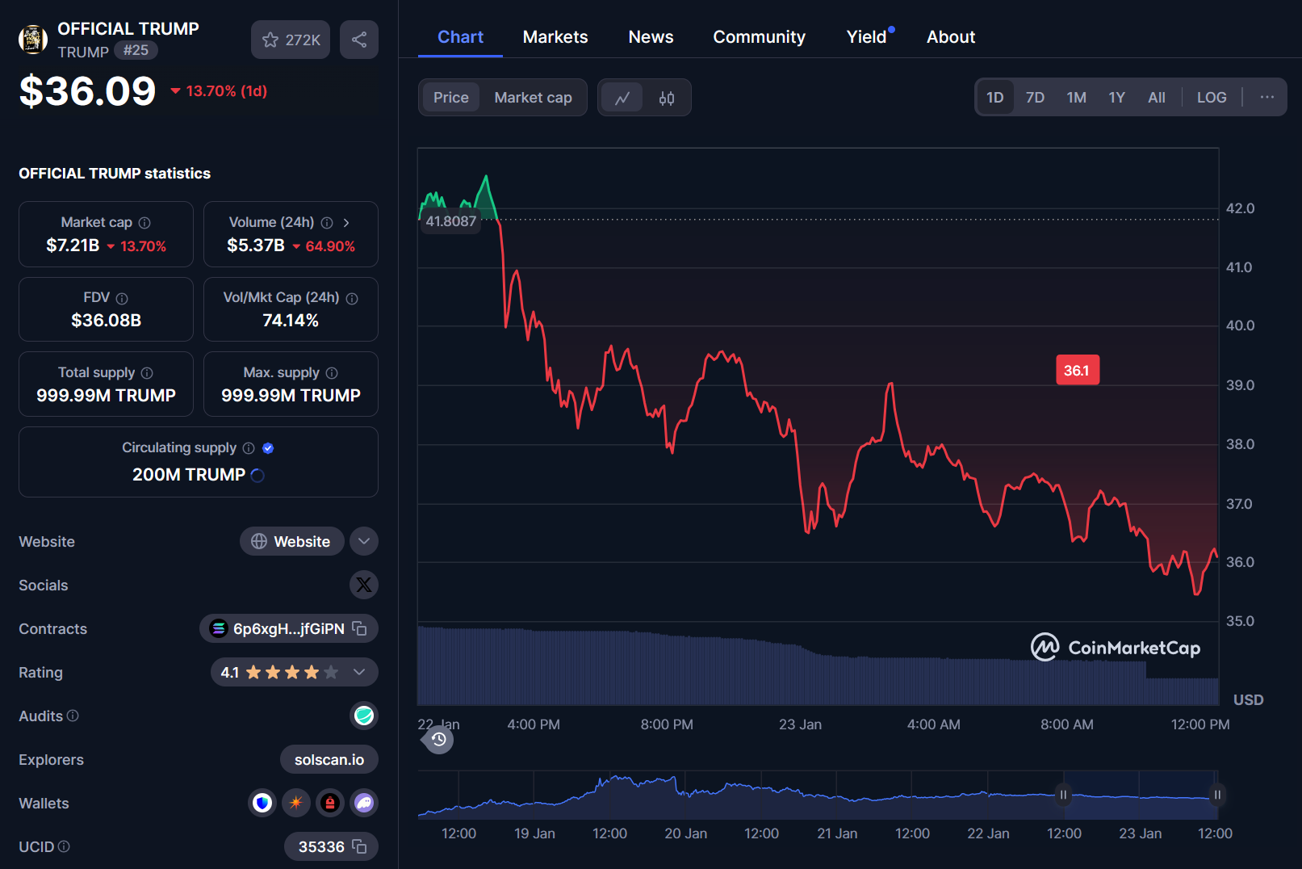Open the solscan.io explorer link
Viewport: 1302px width, 869px height.
329,759
